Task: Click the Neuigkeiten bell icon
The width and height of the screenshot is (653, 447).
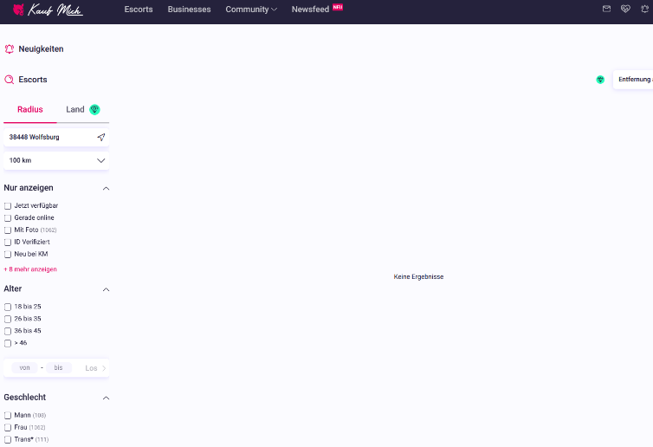Action: 10,49
